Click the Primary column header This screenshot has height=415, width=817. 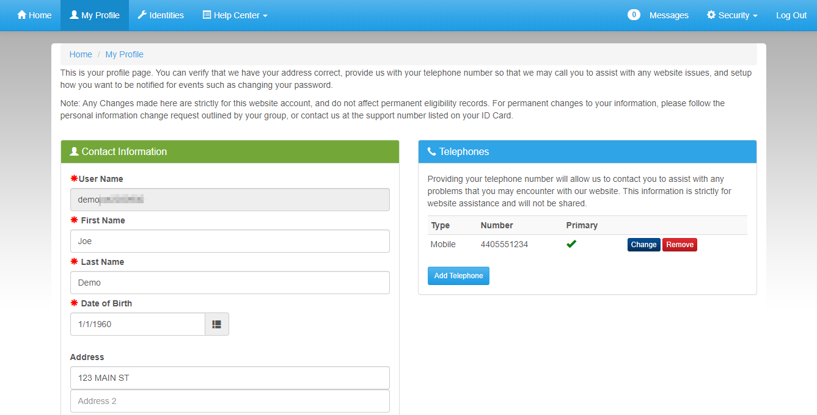[582, 225]
